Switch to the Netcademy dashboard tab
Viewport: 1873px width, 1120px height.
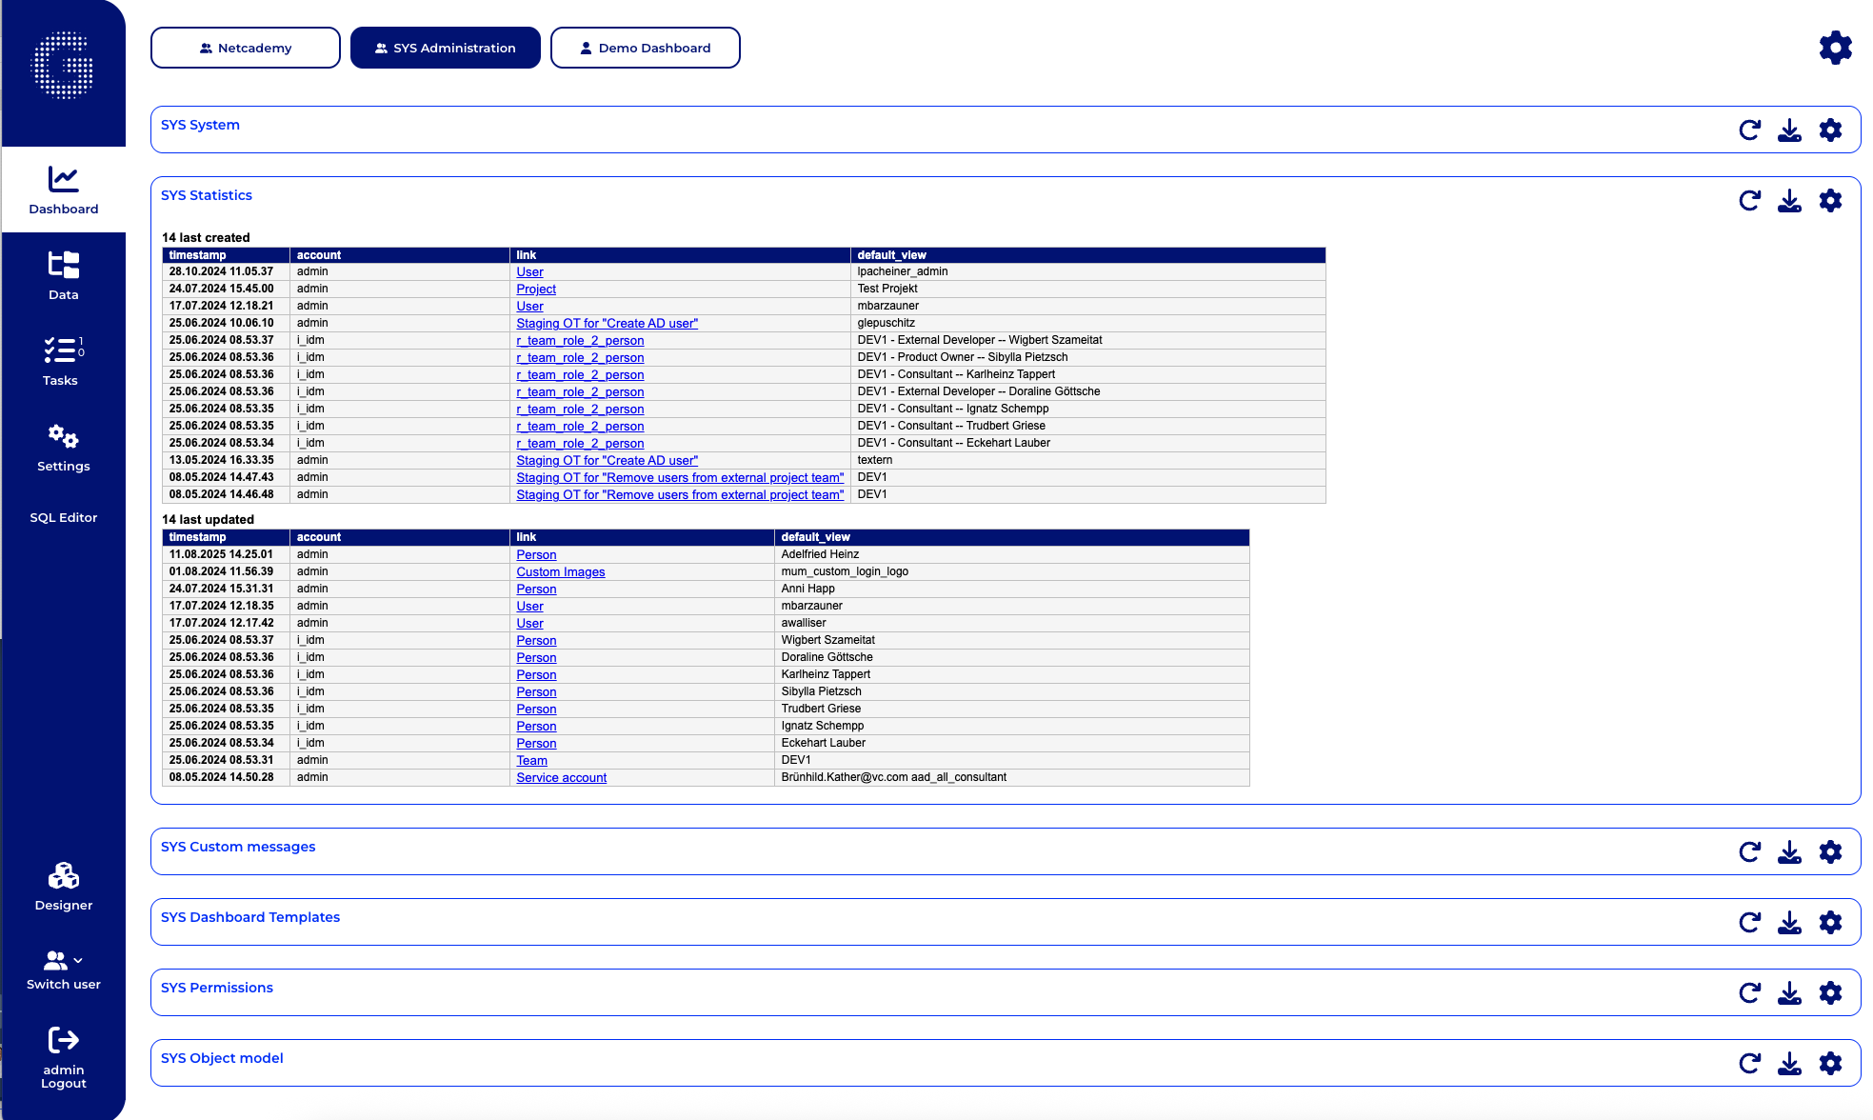point(246,48)
